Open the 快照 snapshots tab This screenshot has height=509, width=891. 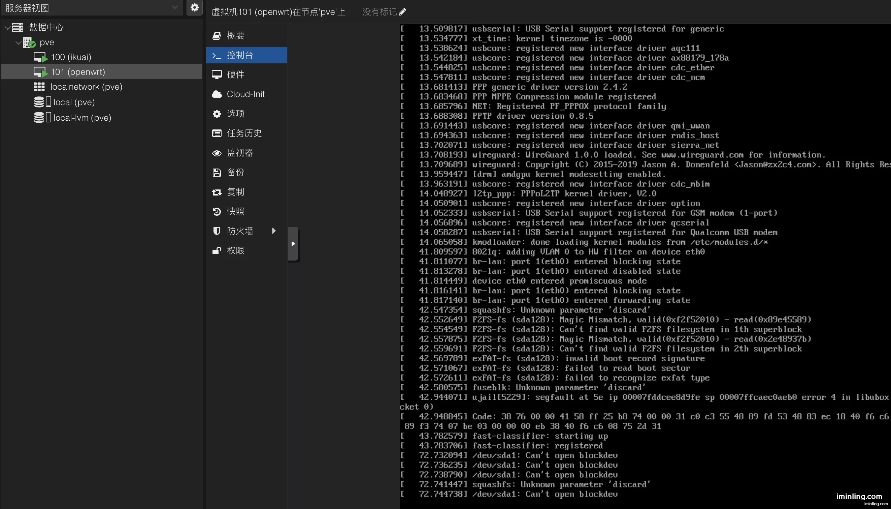point(246,211)
